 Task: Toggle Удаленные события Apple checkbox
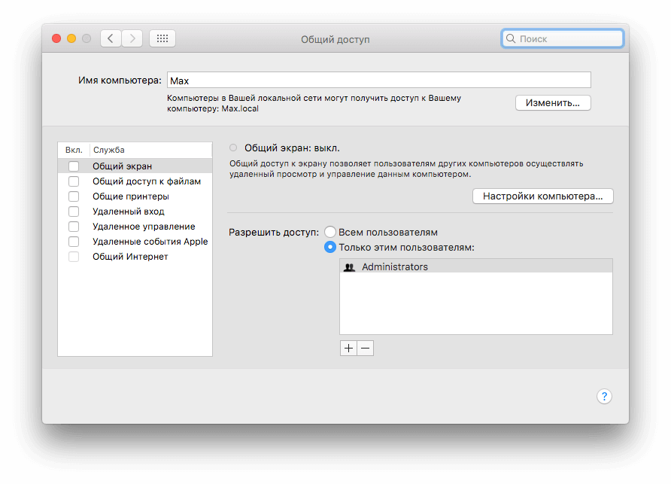pyautogui.click(x=74, y=242)
